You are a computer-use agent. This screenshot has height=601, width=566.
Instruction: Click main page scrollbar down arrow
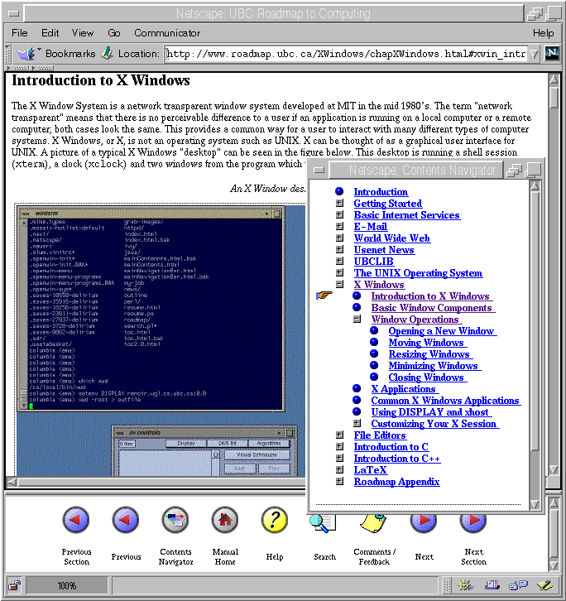(554, 469)
